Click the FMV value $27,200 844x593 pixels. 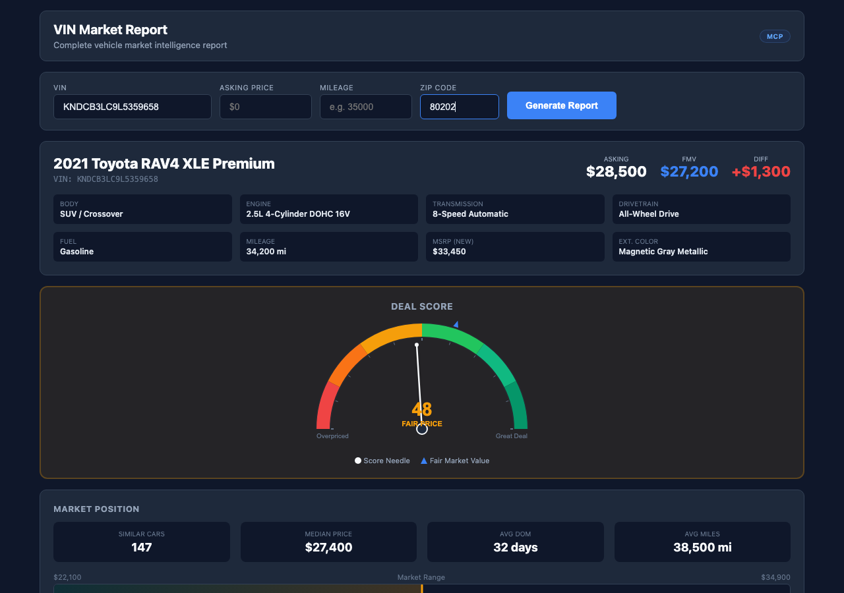(689, 172)
